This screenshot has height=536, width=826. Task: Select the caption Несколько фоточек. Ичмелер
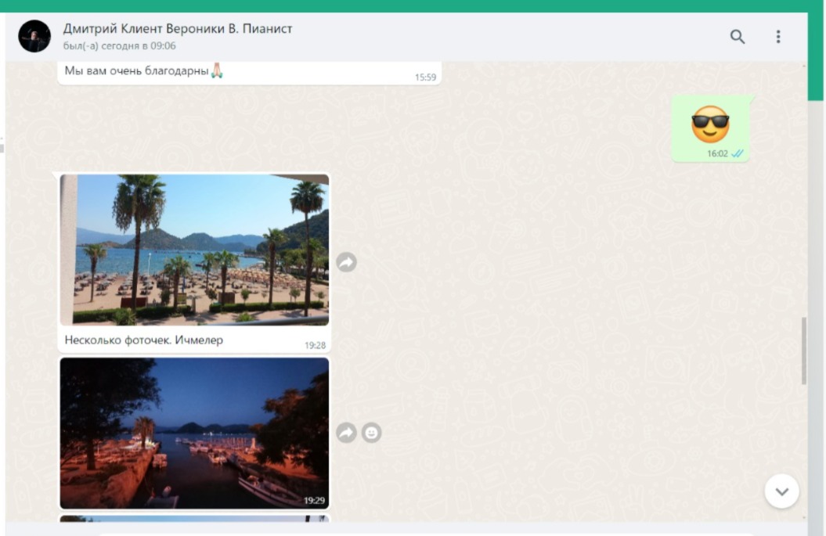coord(144,340)
